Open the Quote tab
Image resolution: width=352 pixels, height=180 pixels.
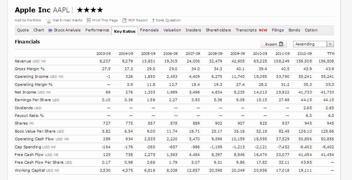[x=23, y=30]
